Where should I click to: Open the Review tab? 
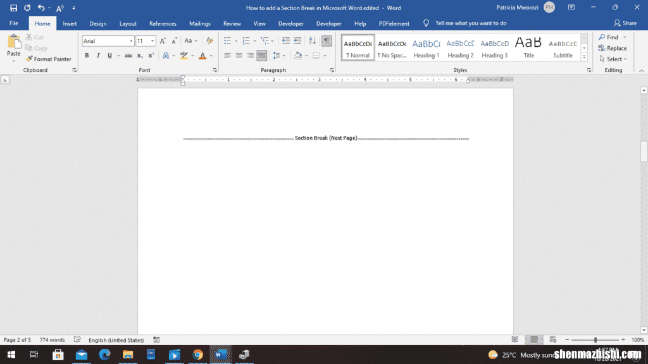coord(232,23)
